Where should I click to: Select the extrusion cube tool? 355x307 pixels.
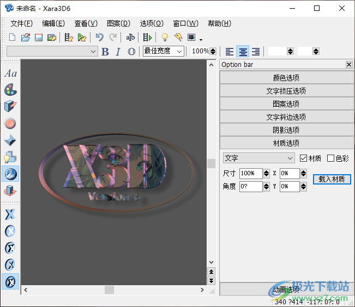[10, 106]
